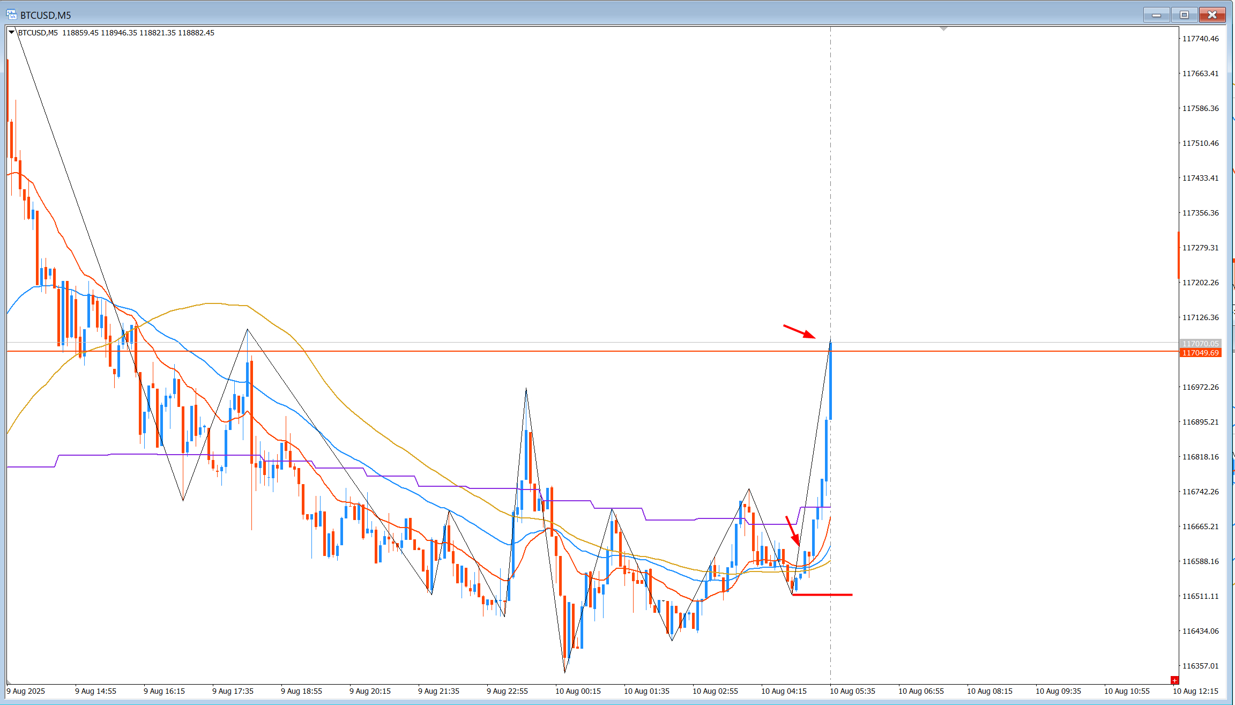This screenshot has height=705, width=1235.
Task: Click the 116588.16 price axis label
Action: click(1201, 561)
